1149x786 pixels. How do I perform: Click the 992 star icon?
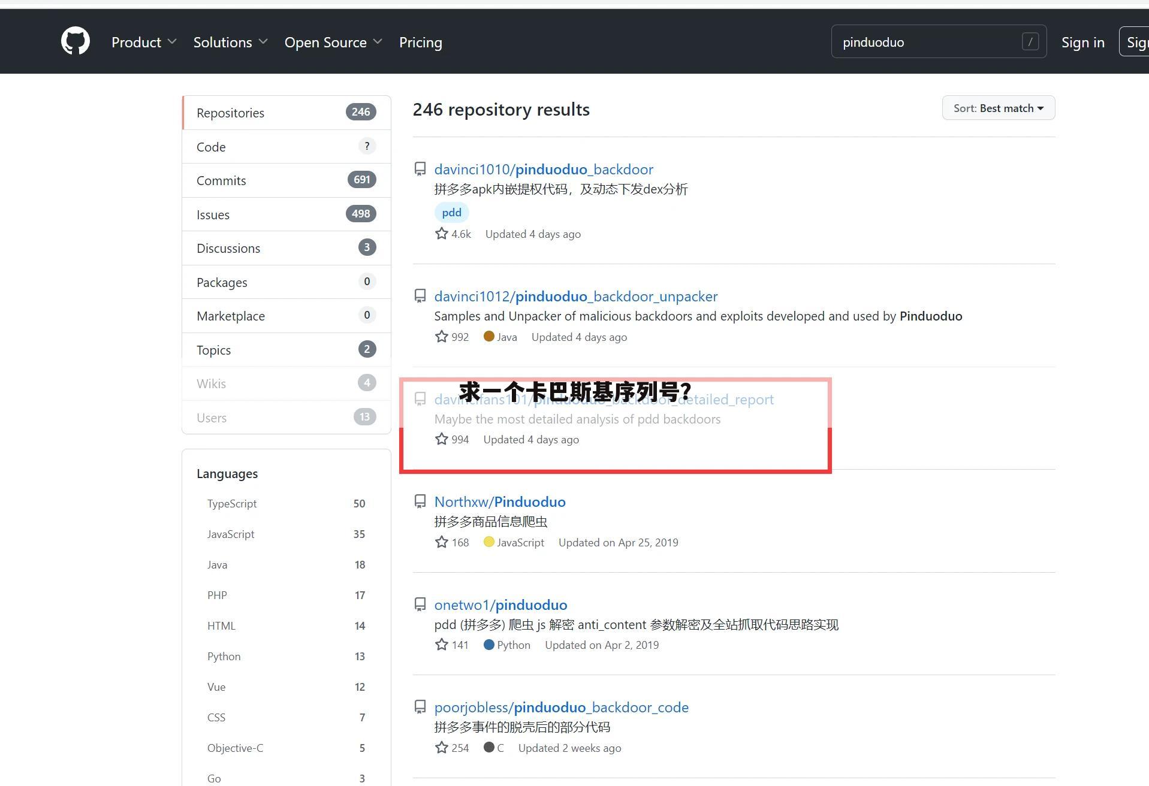442,337
